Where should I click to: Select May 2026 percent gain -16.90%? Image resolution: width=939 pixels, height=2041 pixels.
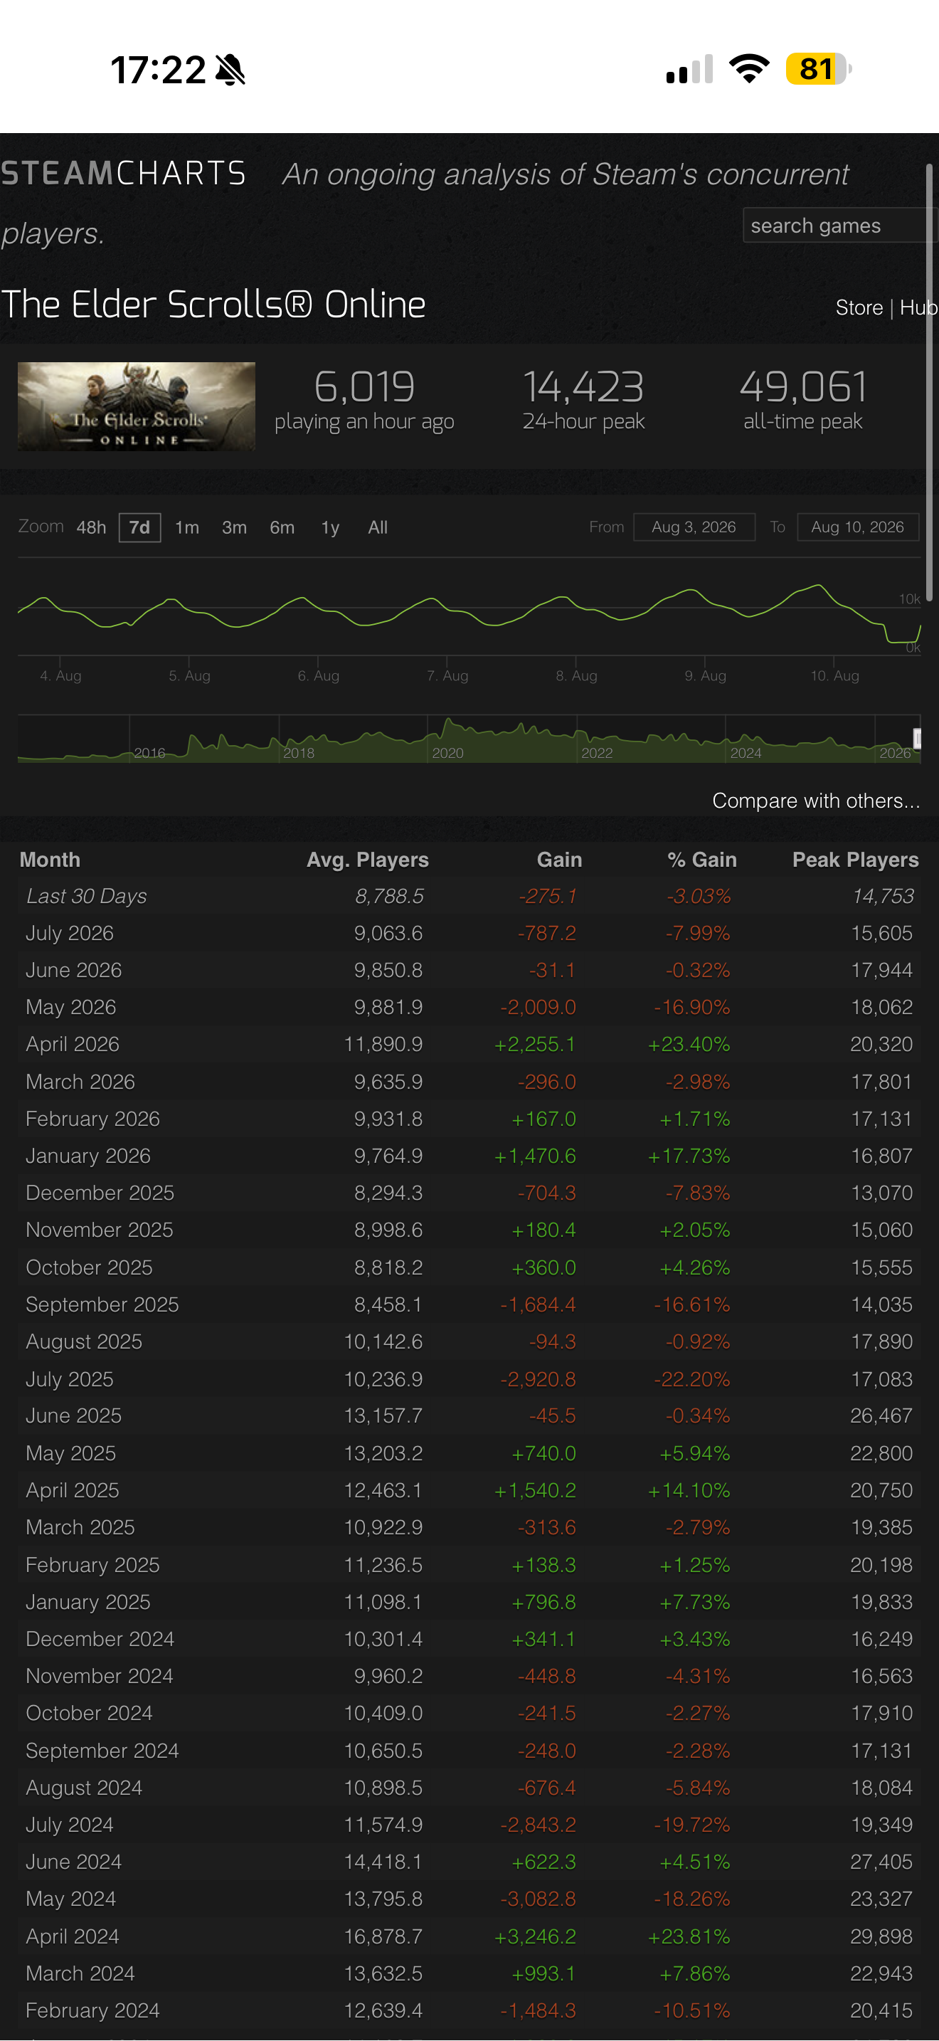point(692,1007)
